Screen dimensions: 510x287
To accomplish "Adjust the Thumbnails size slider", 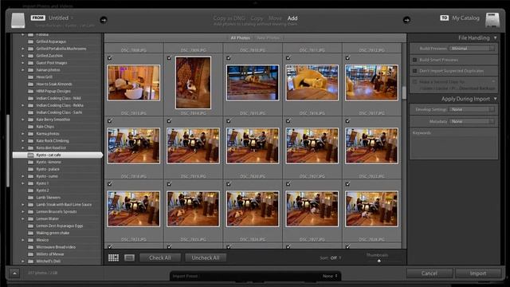I will click(379, 261).
